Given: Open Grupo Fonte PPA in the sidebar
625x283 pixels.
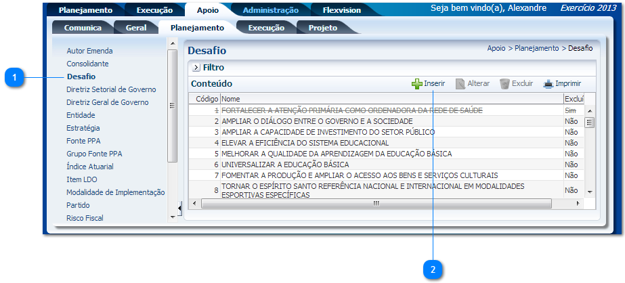Looking at the screenshot, I should click(x=94, y=154).
